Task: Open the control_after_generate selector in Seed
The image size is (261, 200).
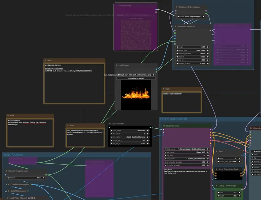Action: [x=229, y=161]
